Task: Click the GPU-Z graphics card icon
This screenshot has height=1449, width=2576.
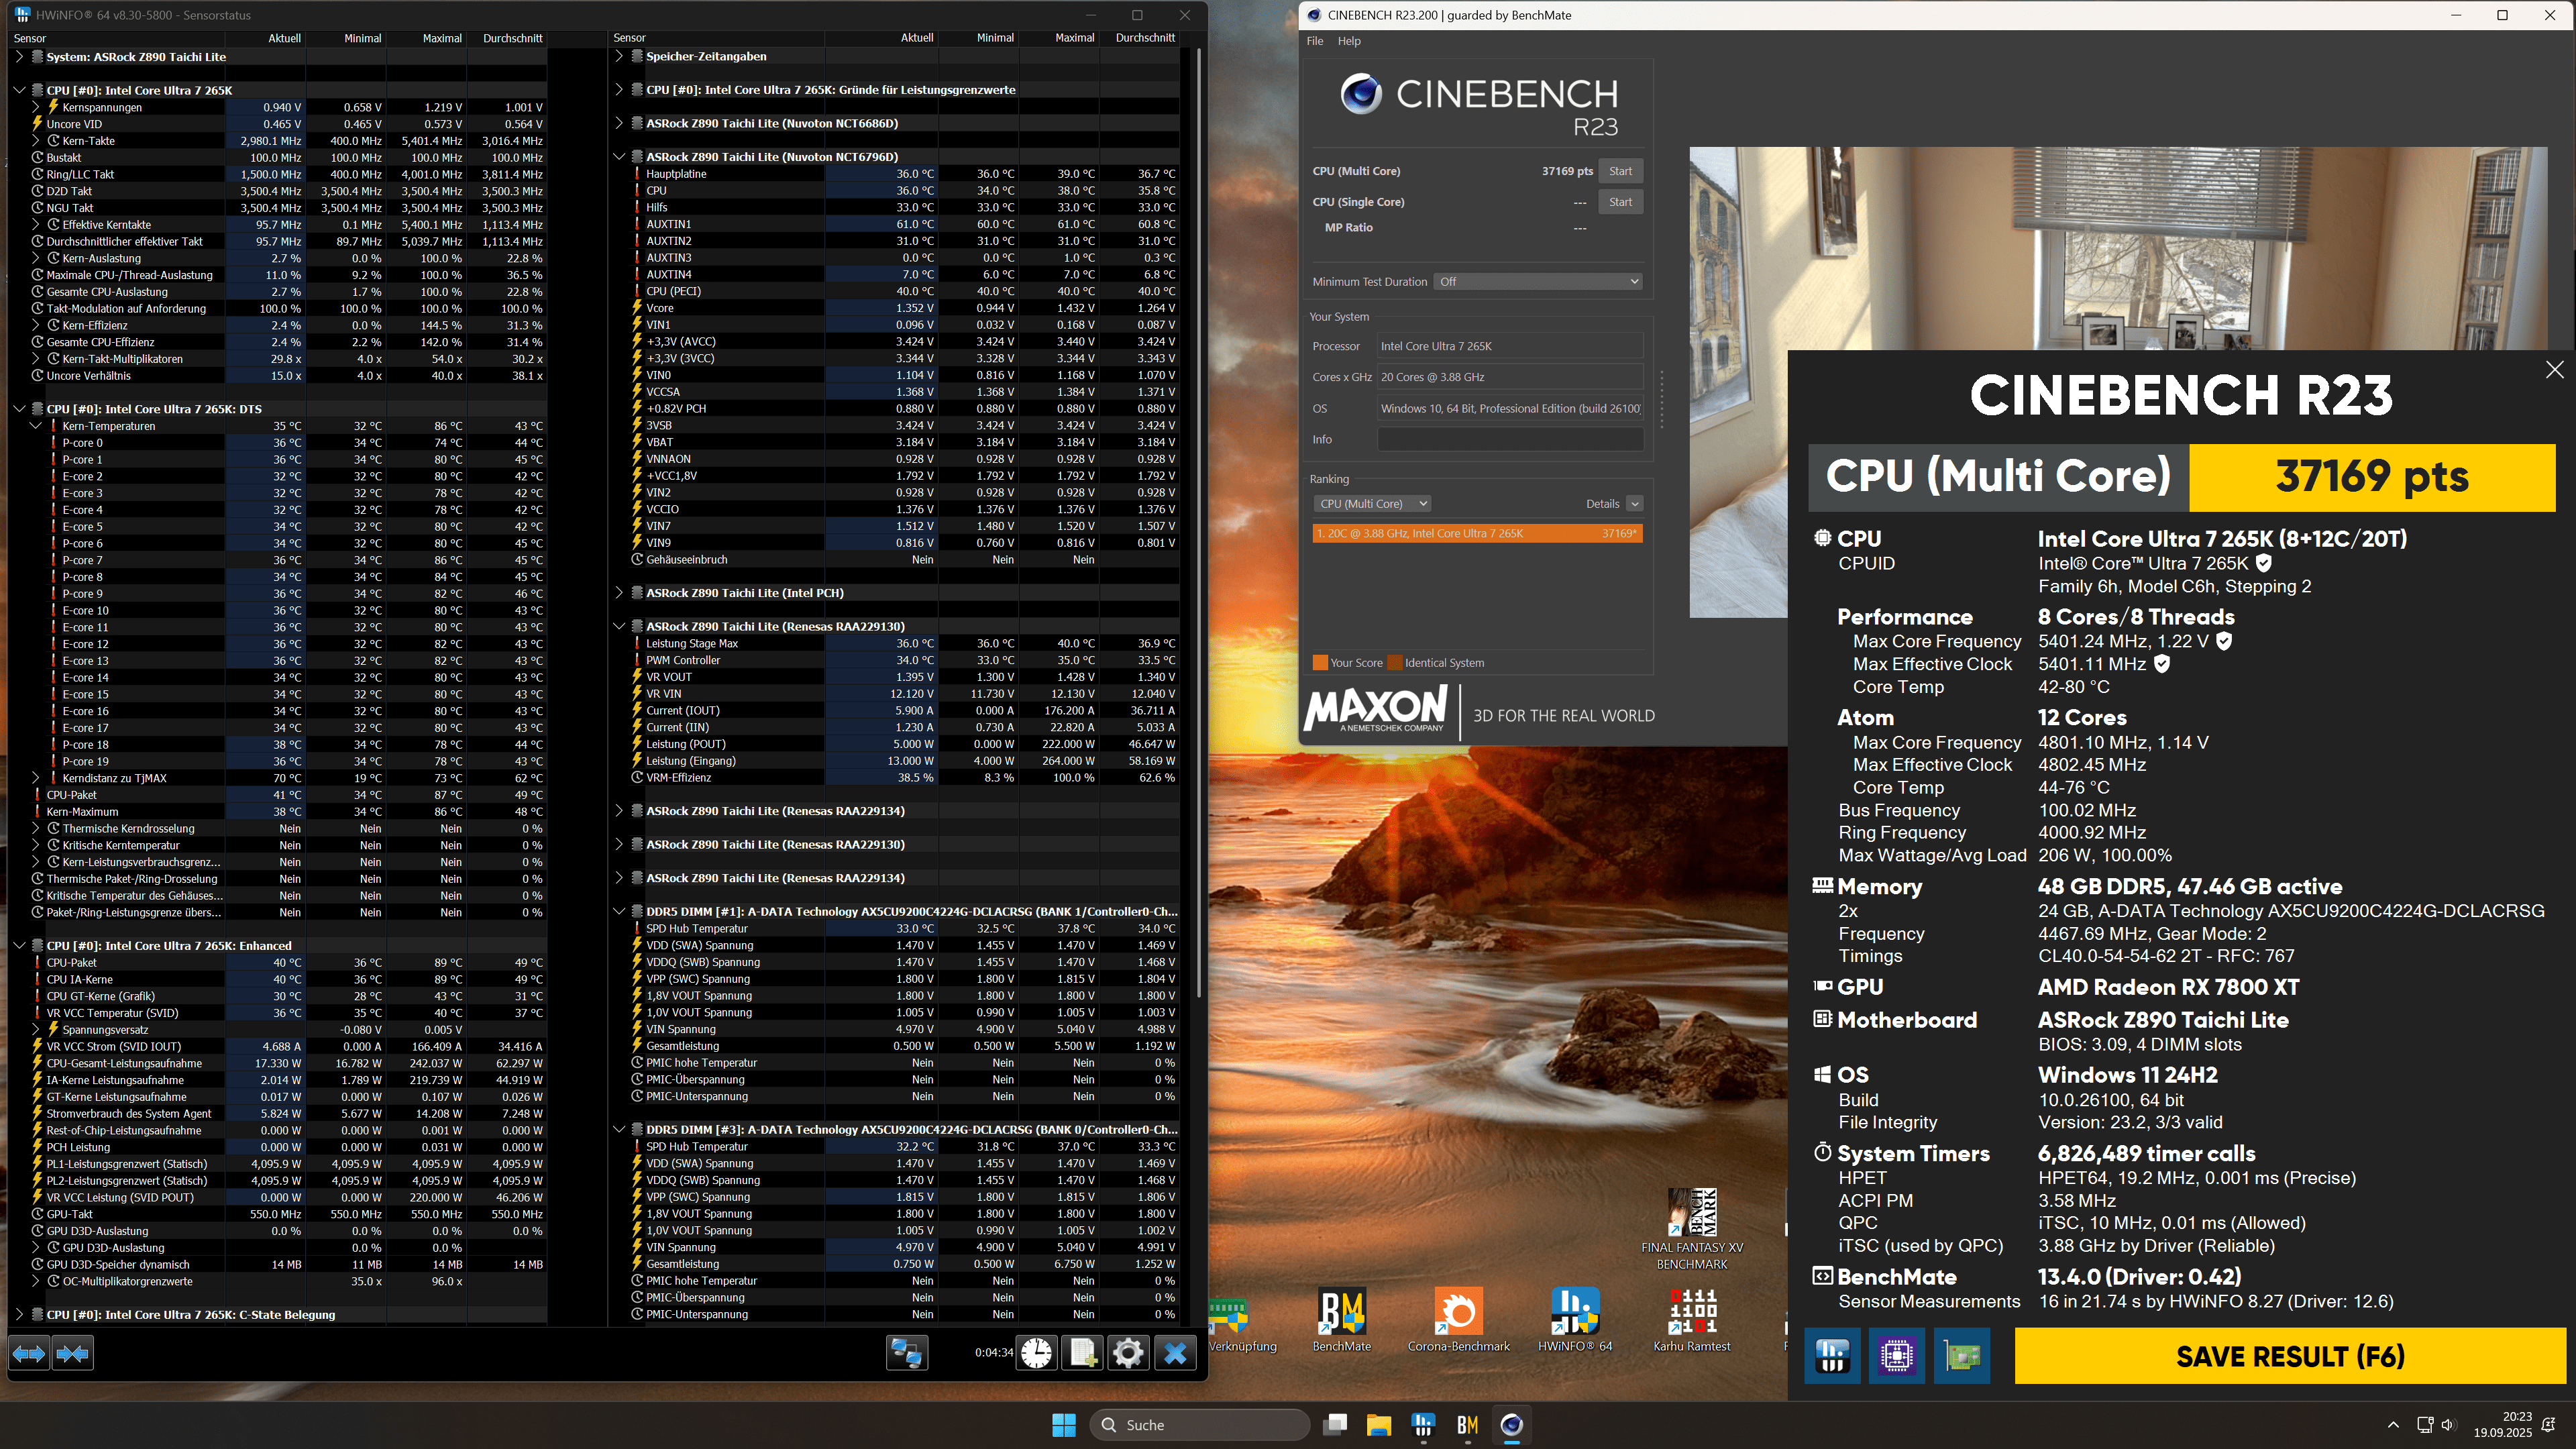Action: point(1962,1356)
